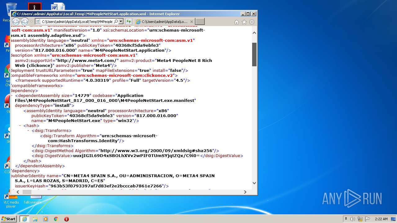This screenshot has width=397, height=223.
Task: Click the vertical scrollbar thumb
Action: 254,55
